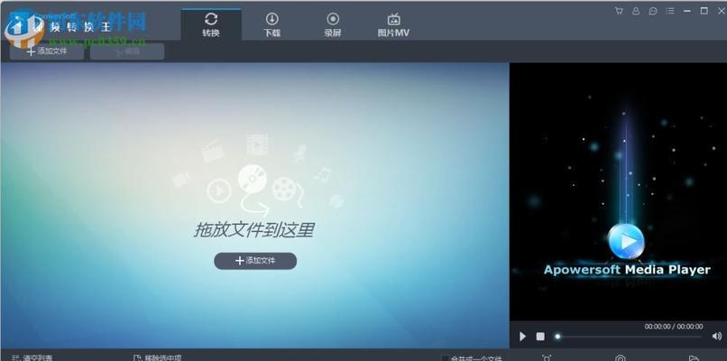Switch to the 转换 (Convert) tab
The height and width of the screenshot is (361, 727).
coord(211,24)
